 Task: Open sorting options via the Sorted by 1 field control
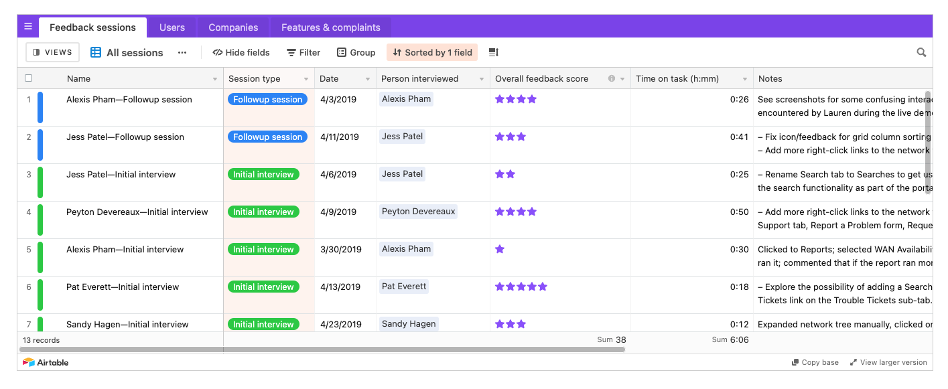(x=431, y=52)
